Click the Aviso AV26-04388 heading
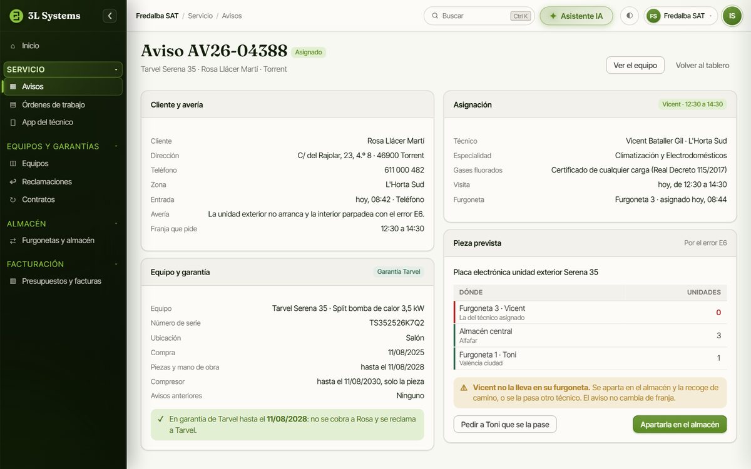The height and width of the screenshot is (469, 751). point(214,51)
